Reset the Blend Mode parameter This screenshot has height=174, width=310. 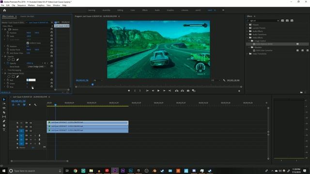point(52,66)
